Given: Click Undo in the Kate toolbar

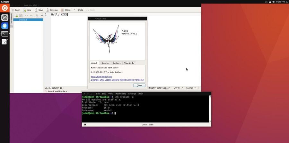Looking at the screenshot, I should tap(79, 10).
